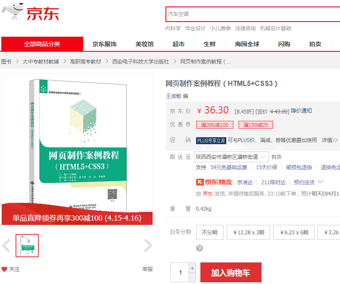
Task: Click the 毕业设计 hot search keyword
Action: click(x=195, y=28)
